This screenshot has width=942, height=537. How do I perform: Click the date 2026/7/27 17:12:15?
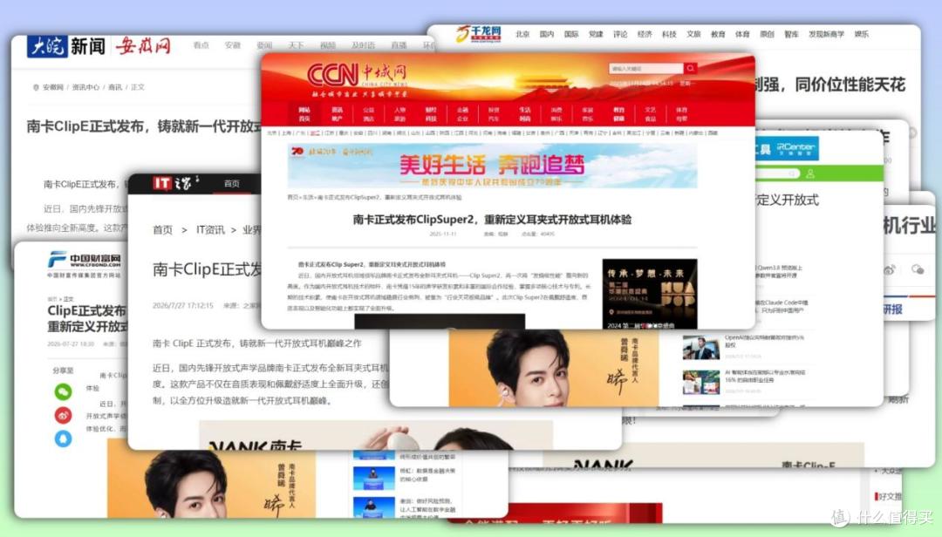pyautogui.click(x=183, y=306)
